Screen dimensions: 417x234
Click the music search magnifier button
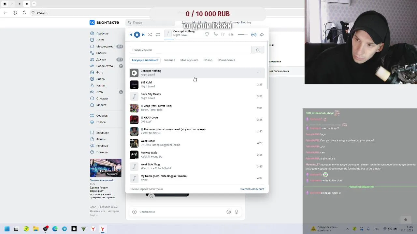pos(258,50)
